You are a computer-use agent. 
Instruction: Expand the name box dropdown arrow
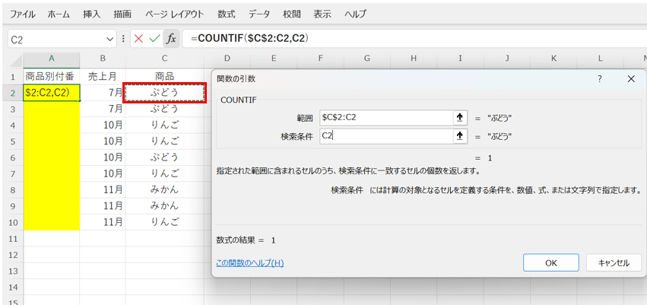(111, 38)
